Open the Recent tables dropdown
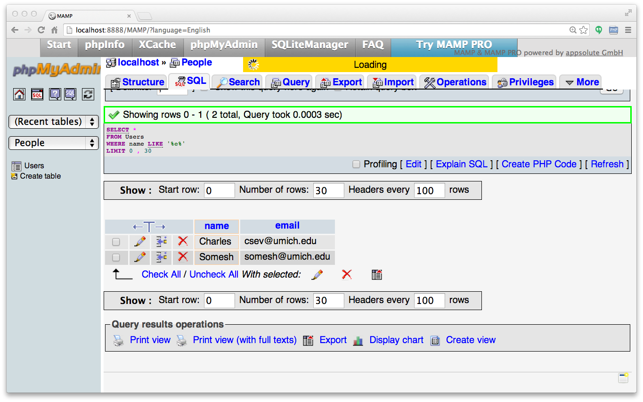The image size is (643, 402). coord(54,122)
